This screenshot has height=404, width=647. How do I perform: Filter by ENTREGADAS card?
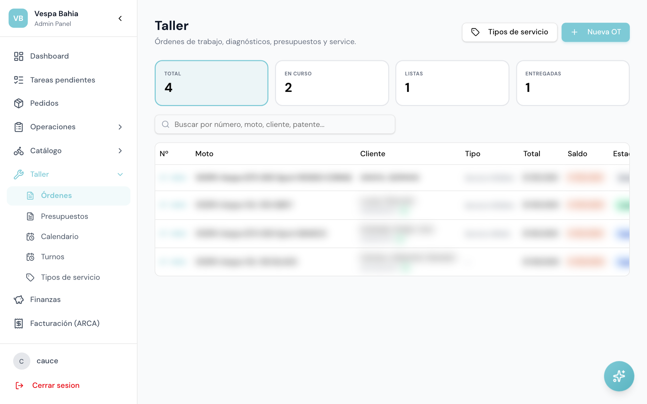[x=573, y=83]
